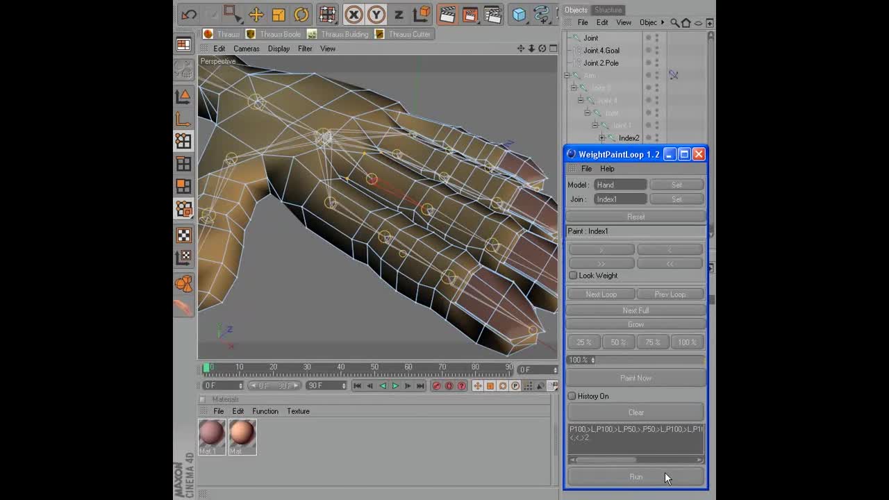Toggle visibility dot for Joint.4.Goal
Screen dimensions: 889x500
[649, 50]
